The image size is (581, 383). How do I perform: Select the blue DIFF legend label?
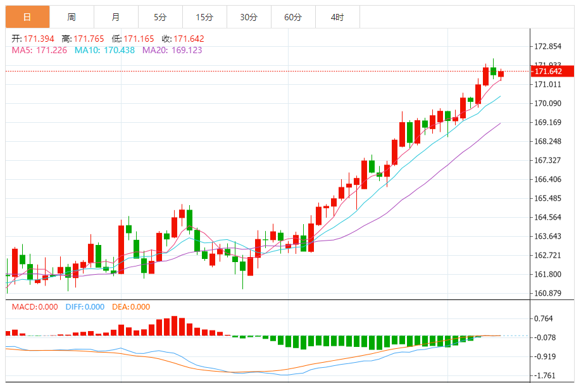(x=85, y=307)
